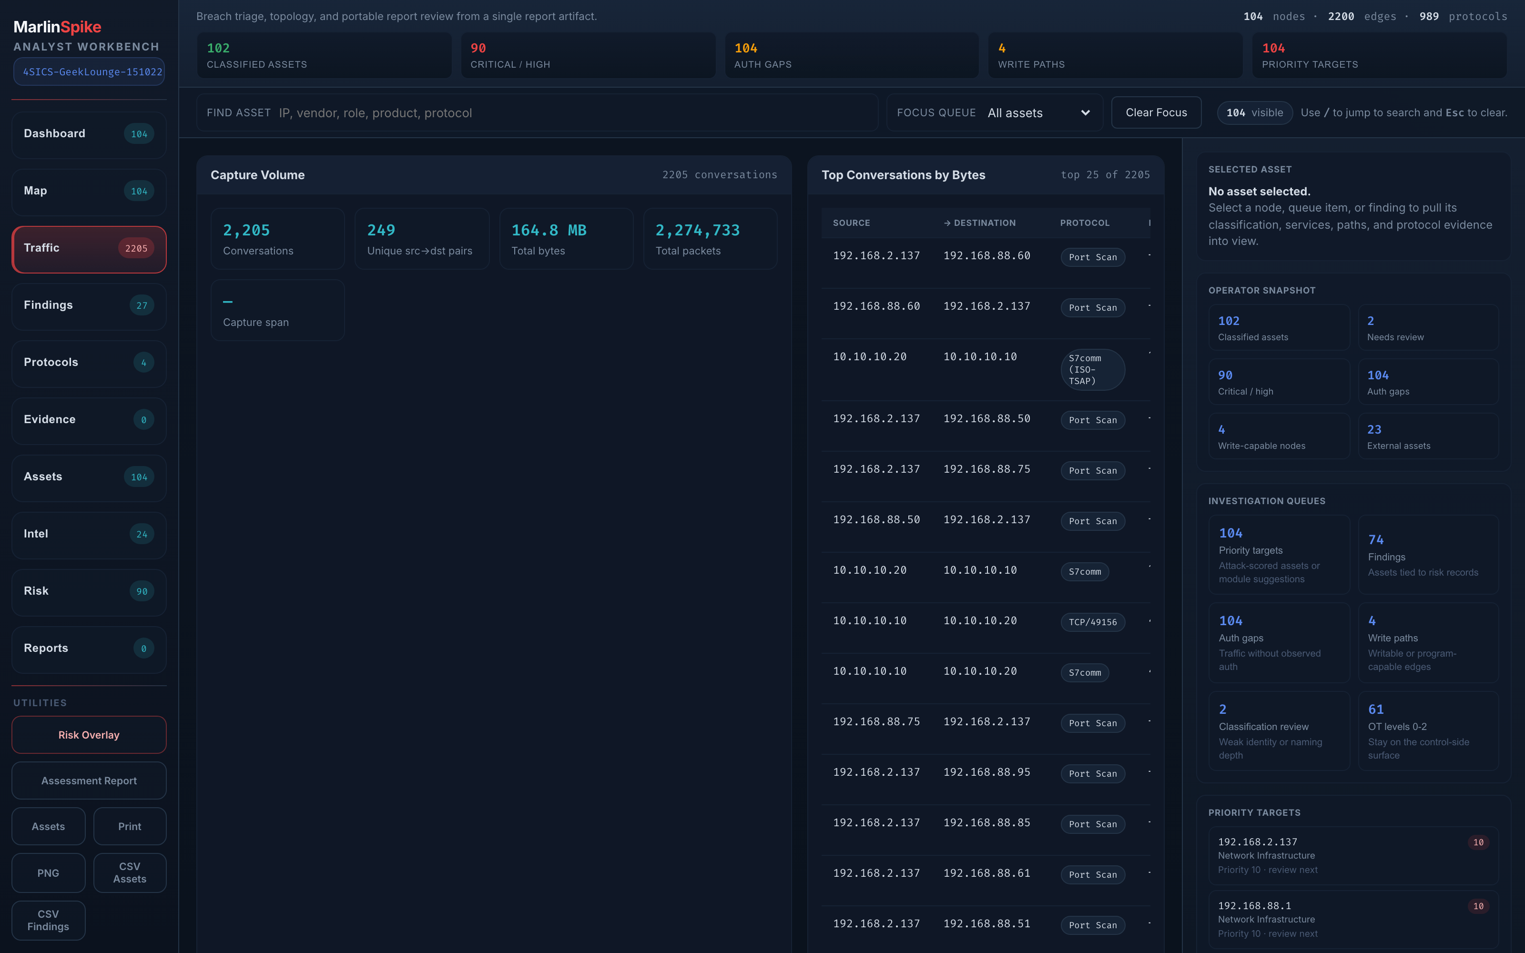Click the Assets utility export button

point(49,826)
